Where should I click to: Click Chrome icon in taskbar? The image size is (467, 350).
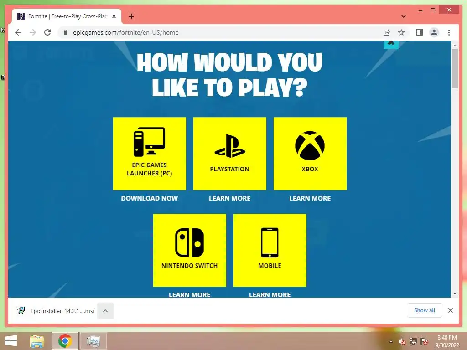click(65, 341)
